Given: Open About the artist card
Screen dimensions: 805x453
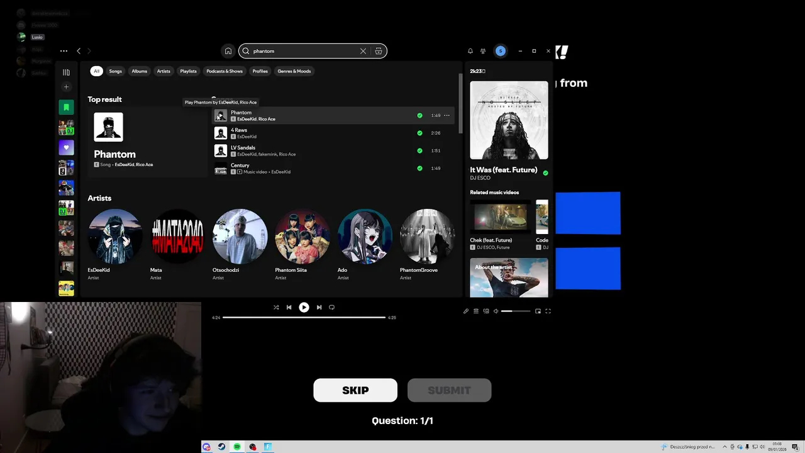Looking at the screenshot, I should click(x=509, y=277).
